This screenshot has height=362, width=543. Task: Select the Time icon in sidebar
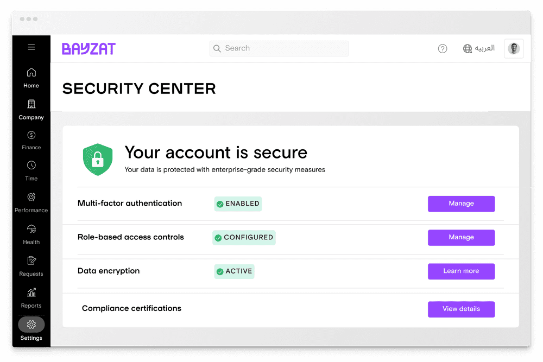[x=31, y=170]
